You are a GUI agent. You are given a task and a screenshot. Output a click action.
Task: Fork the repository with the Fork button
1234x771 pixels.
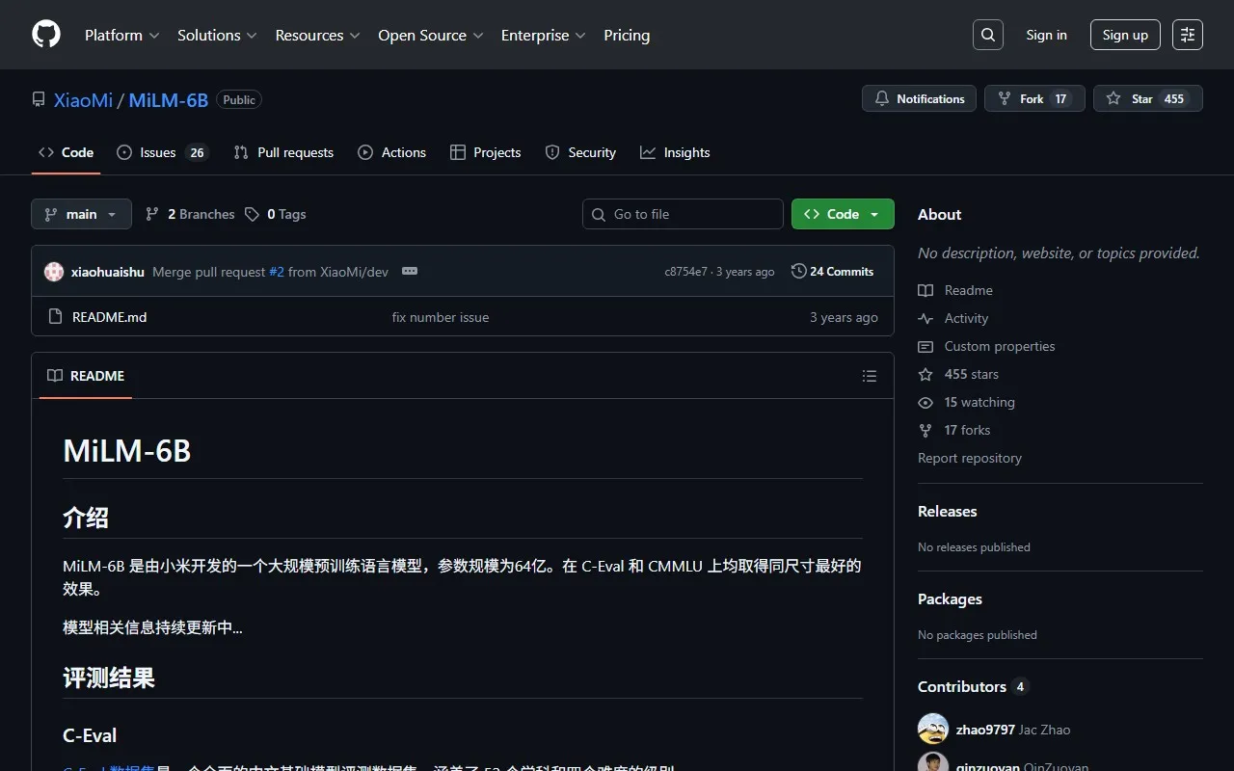[x=1033, y=98]
